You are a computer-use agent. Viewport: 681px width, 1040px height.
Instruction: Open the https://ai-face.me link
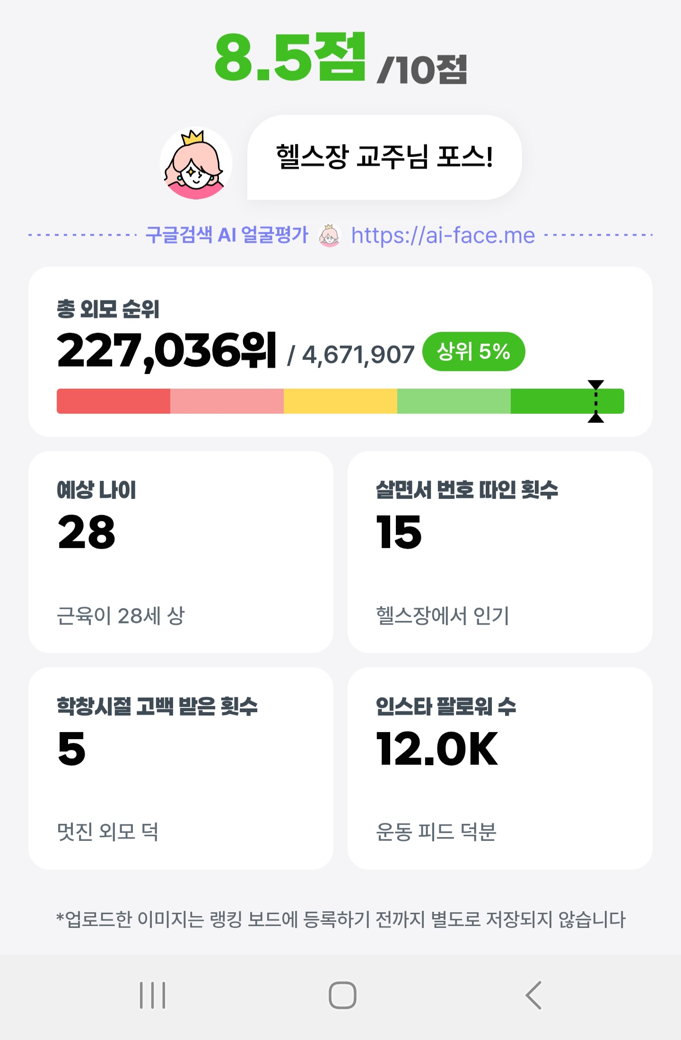[443, 235]
